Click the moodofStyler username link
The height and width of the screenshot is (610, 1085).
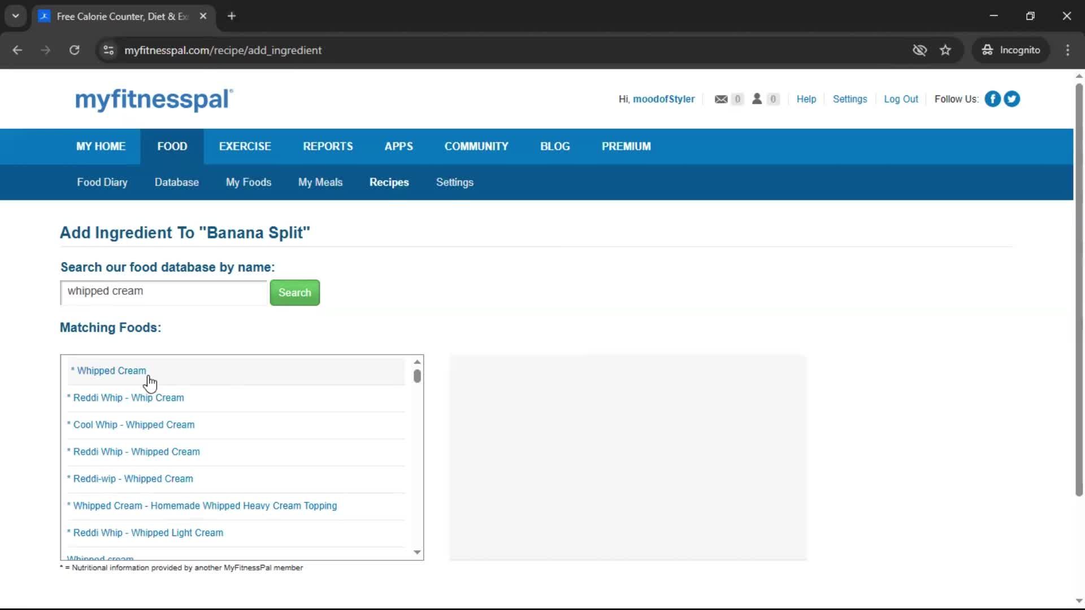pos(663,99)
